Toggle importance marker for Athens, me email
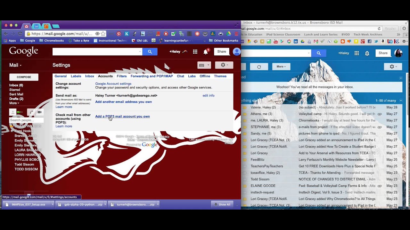Screen dimensions: 410x230 point(244,114)
